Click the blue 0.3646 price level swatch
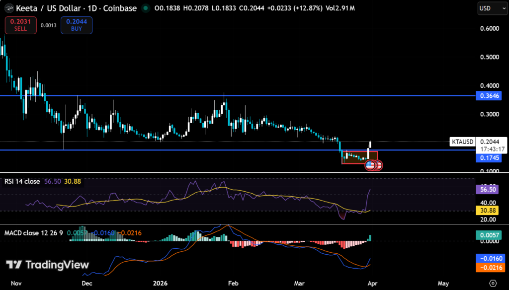 [489, 96]
